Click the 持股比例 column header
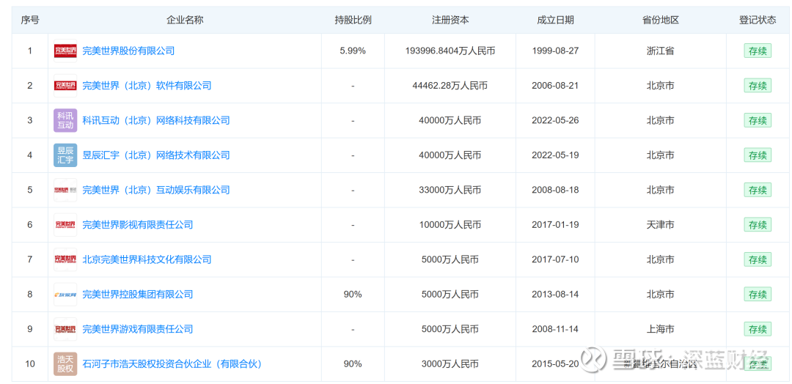This screenshot has height=384, width=792. point(353,21)
